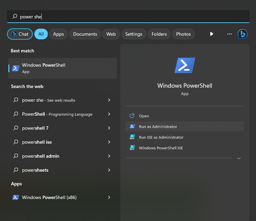
Task: Click the 'powershell admin' web suggestion
Action: click(x=40, y=156)
